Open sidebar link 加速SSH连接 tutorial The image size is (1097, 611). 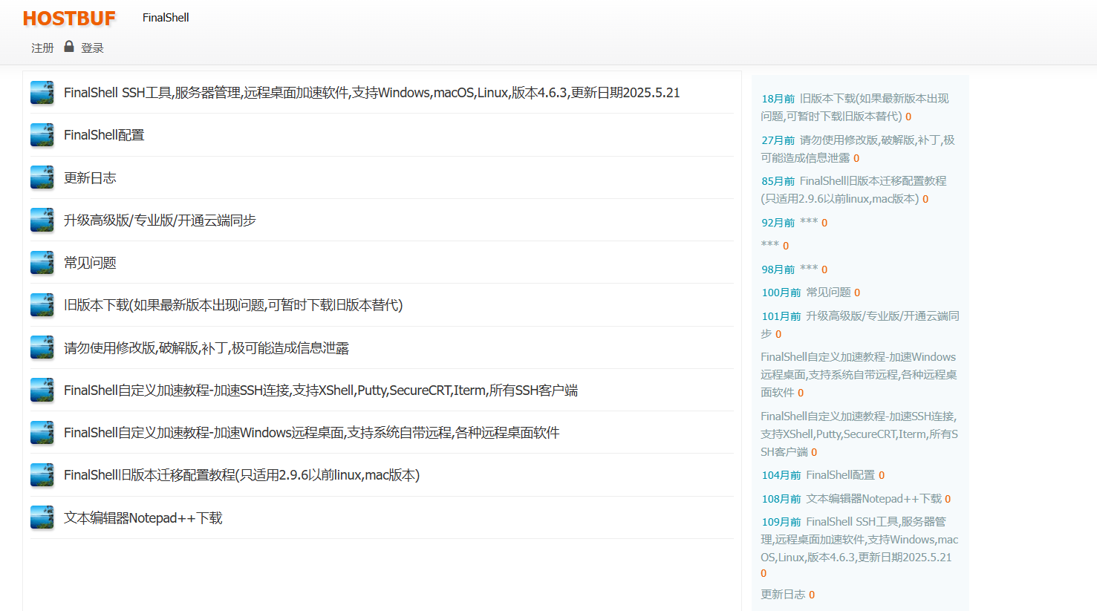[859, 434]
